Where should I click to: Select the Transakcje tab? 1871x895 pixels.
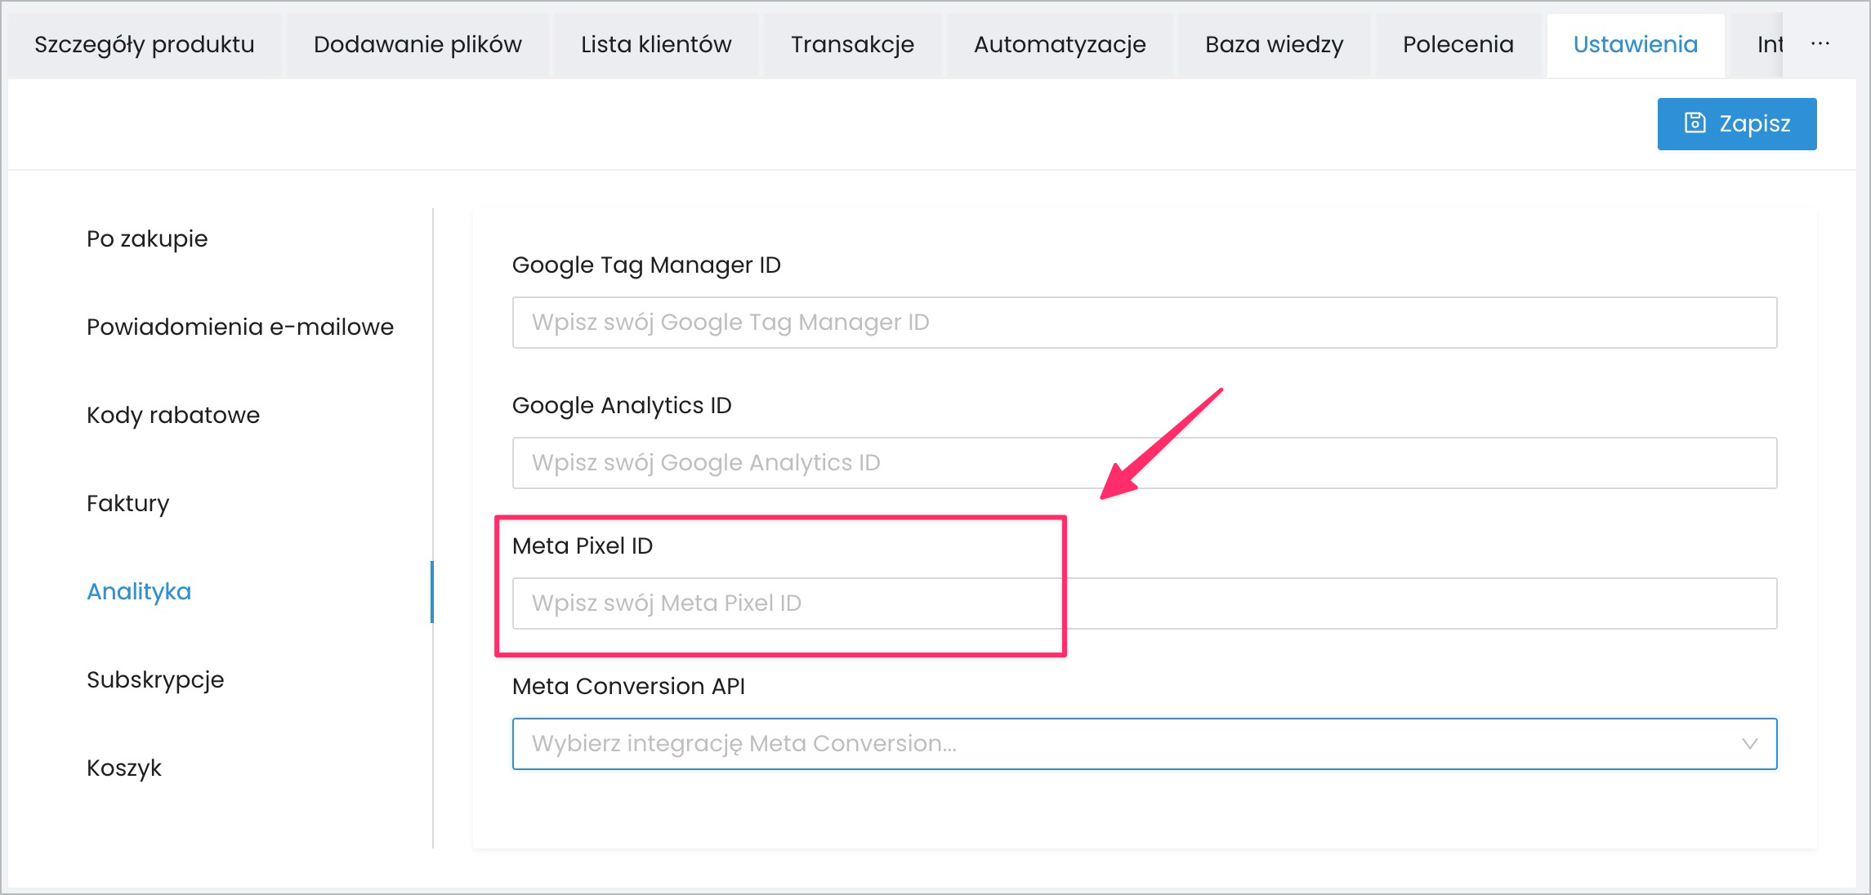[x=852, y=45]
